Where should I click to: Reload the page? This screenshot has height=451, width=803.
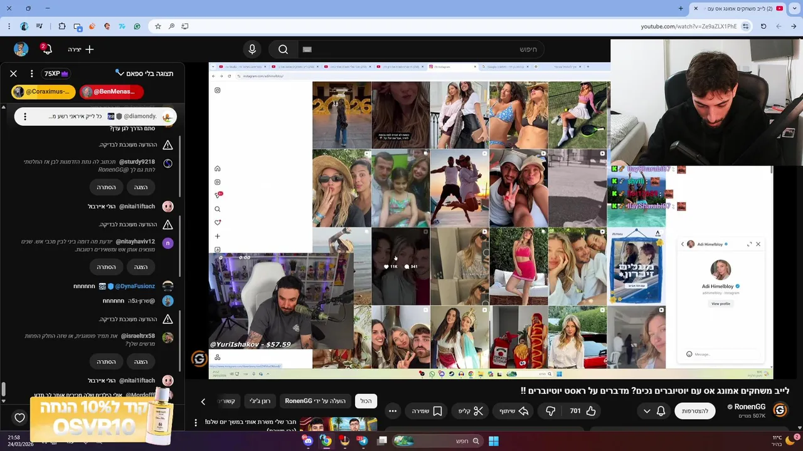763,26
